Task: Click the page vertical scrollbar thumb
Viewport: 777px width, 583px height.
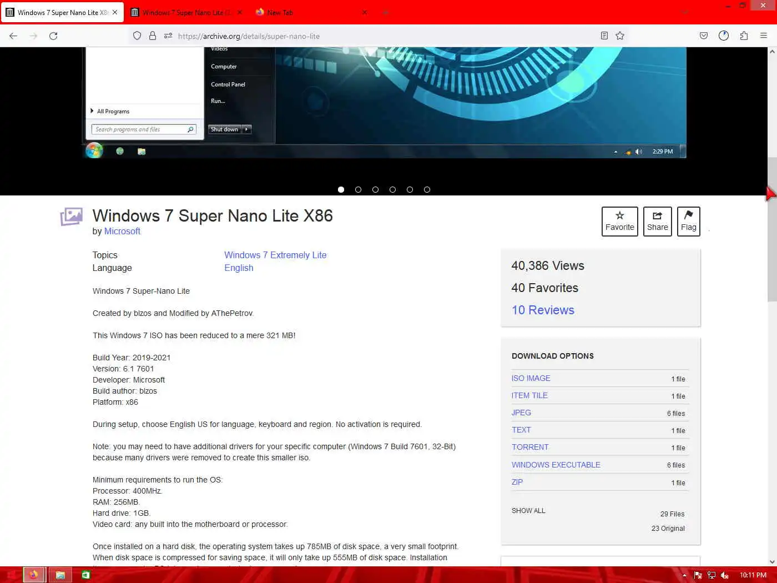Action: (772, 229)
